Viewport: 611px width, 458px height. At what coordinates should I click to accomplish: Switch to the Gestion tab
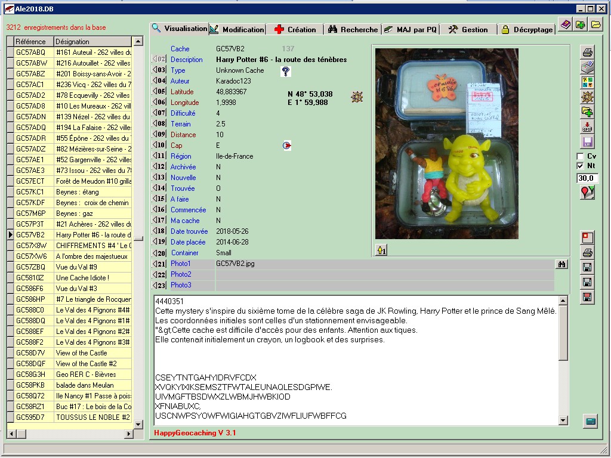[x=468, y=30]
